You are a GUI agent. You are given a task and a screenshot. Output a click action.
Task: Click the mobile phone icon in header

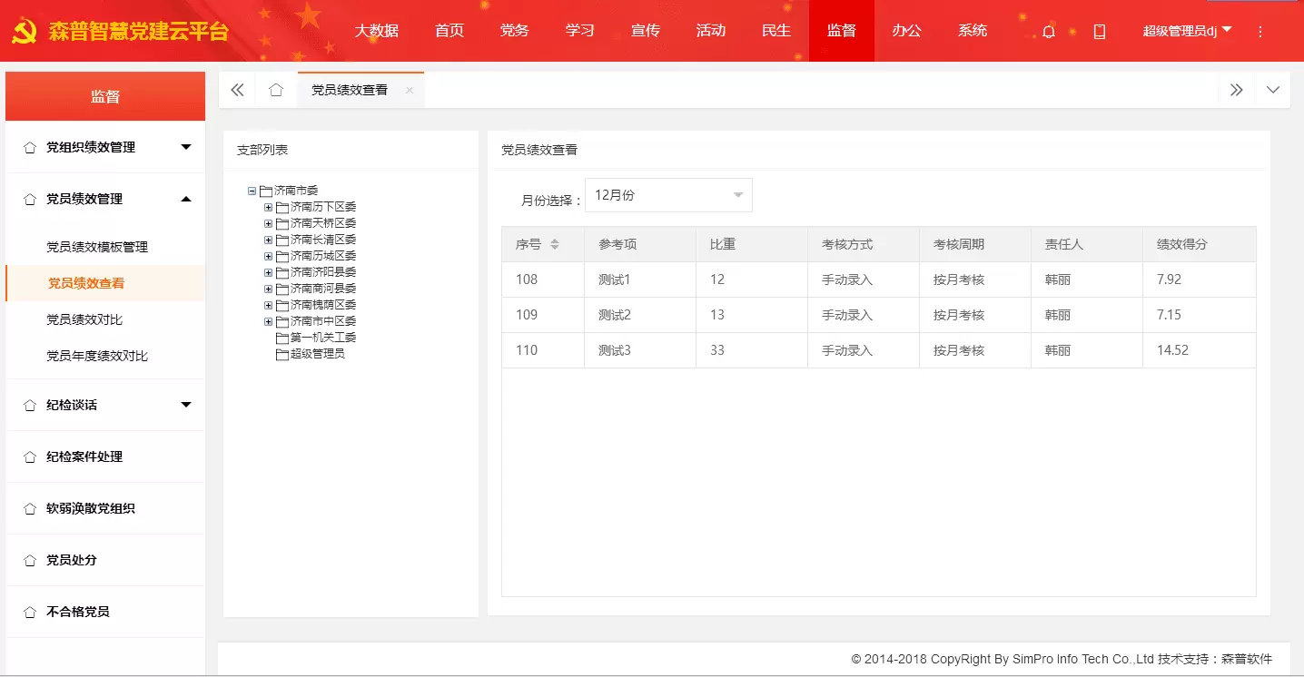click(x=1100, y=32)
